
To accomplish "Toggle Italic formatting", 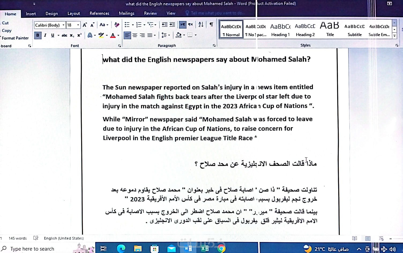I will (45, 35).
